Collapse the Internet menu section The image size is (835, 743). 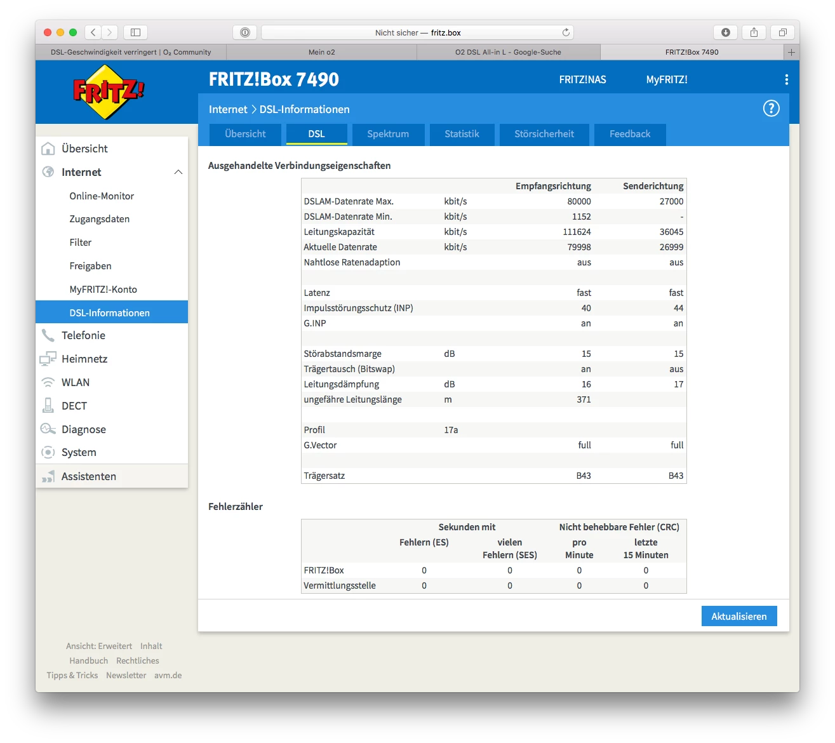point(178,172)
